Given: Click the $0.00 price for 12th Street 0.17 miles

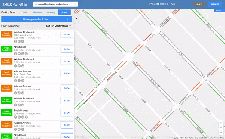Looking at the screenshot, I should [67, 136].
